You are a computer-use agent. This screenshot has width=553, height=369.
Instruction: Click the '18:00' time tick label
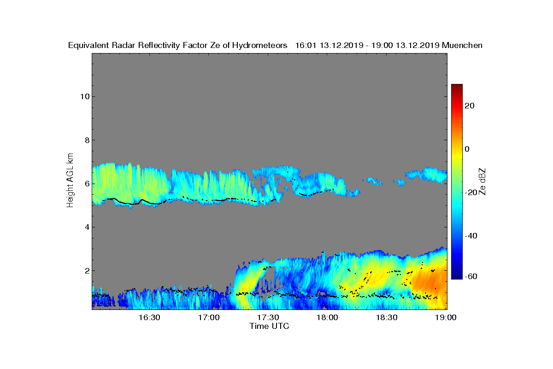[x=328, y=318]
